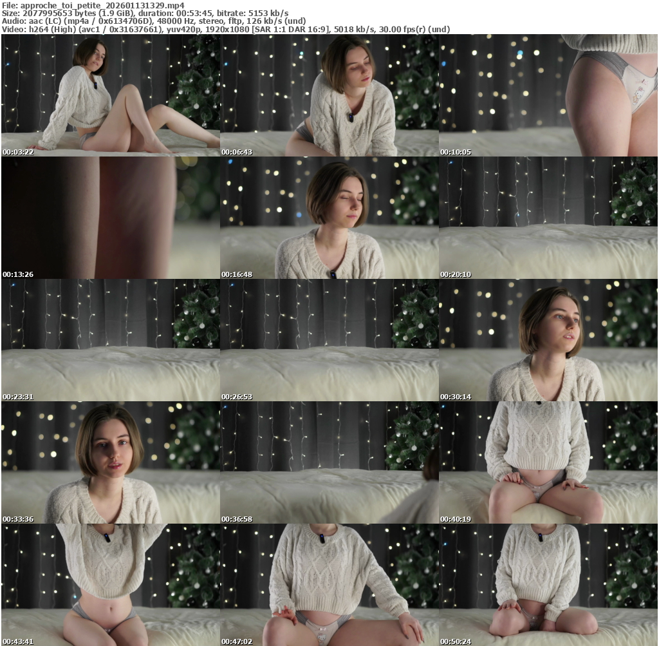This screenshot has width=659, height=646.
Task: Click the Size line showing 1.9 GiB
Action: coord(145,13)
